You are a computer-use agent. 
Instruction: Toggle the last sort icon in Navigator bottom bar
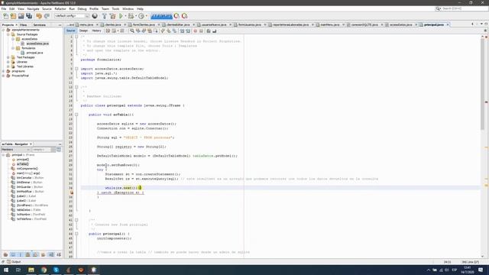click(x=59, y=254)
